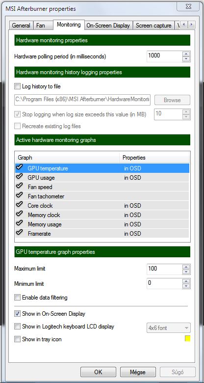Uncheck Show in On-Screen Display
Image resolution: width=204 pixels, height=383 pixels.
(17, 314)
